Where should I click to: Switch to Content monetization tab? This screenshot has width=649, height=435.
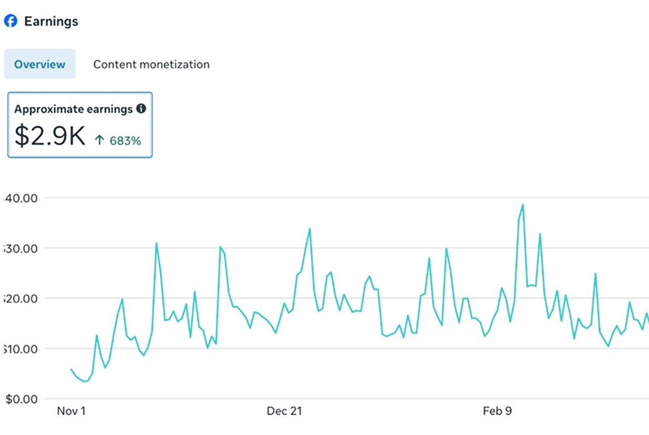tap(151, 64)
